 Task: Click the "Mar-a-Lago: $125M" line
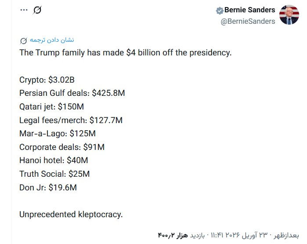pos(57,133)
